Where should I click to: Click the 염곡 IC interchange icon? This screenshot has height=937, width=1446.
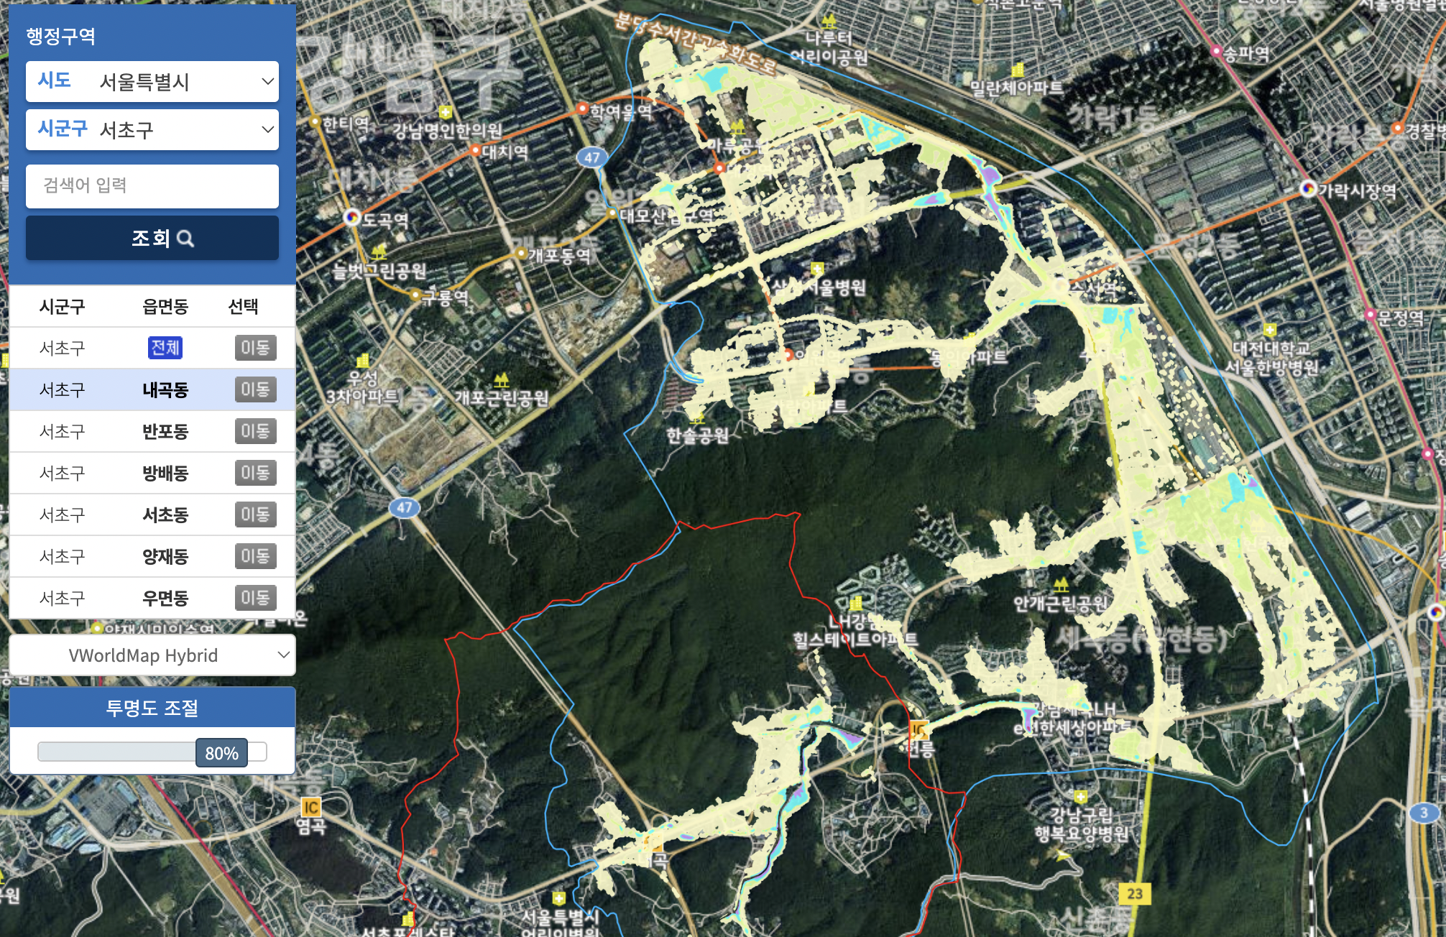[310, 807]
